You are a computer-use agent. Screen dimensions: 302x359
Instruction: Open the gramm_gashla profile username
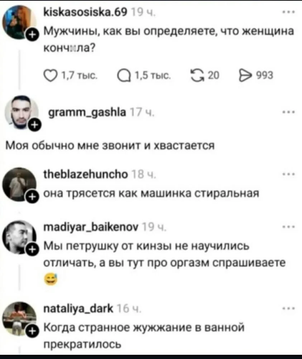[x=87, y=113]
